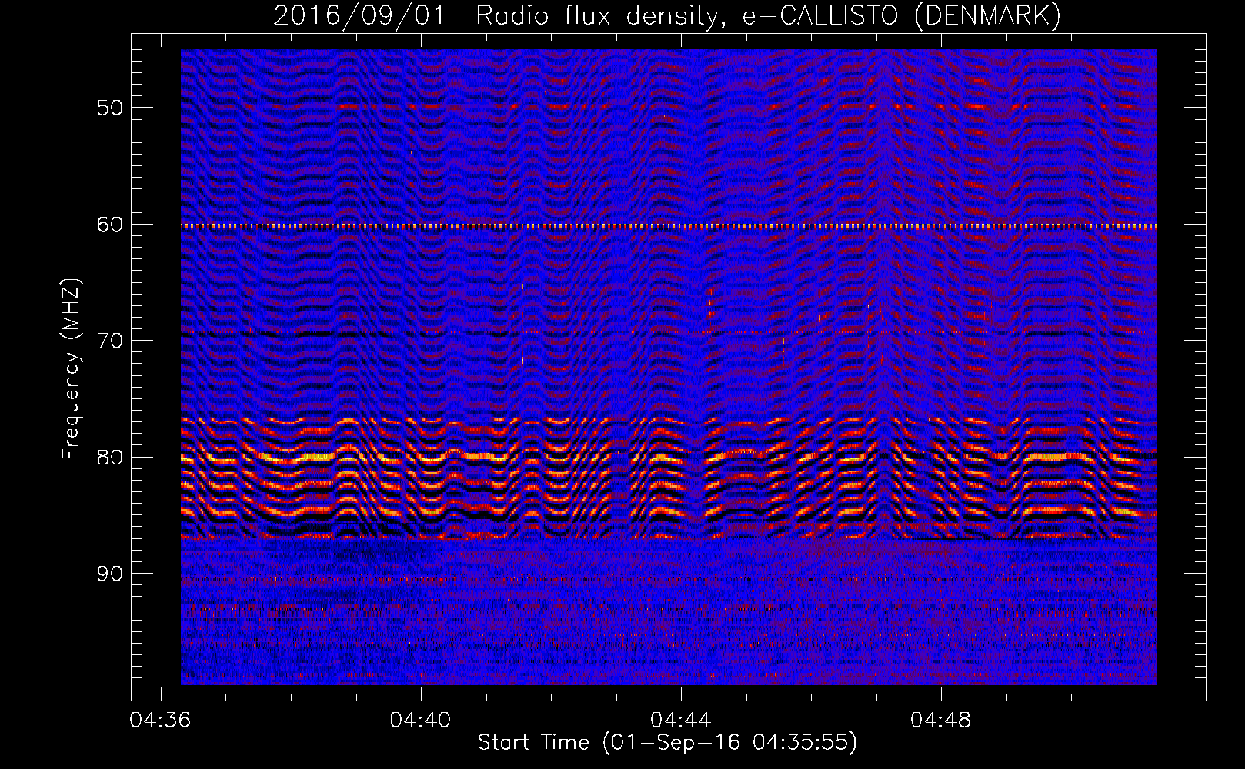This screenshot has height=769, width=1245.
Task: Click the 04:48 time tick label
Action: [940, 721]
